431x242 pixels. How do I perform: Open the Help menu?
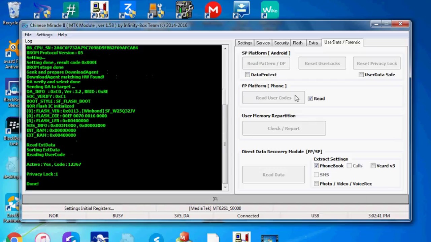click(x=62, y=35)
